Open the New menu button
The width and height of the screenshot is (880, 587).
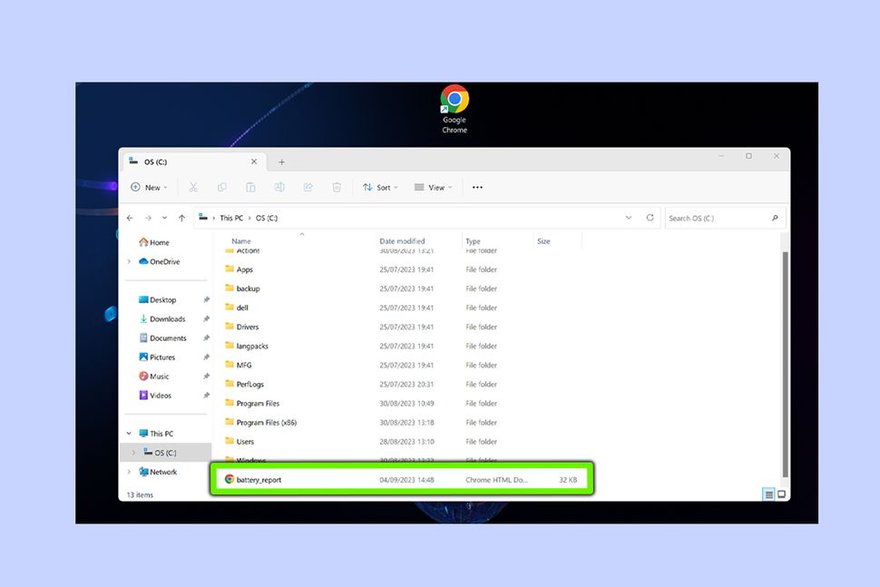(149, 187)
